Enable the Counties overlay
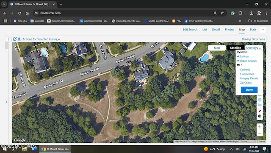 (x=245, y=70)
